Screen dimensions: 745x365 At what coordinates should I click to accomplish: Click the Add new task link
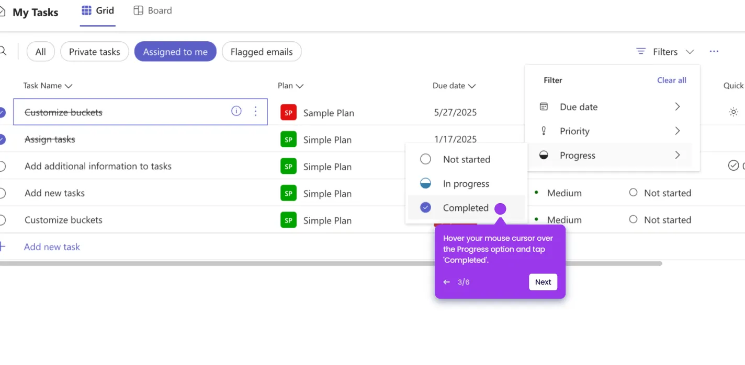52,247
